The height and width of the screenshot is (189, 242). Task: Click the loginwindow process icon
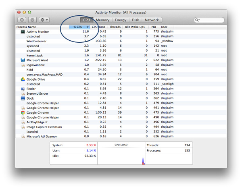point(23,65)
